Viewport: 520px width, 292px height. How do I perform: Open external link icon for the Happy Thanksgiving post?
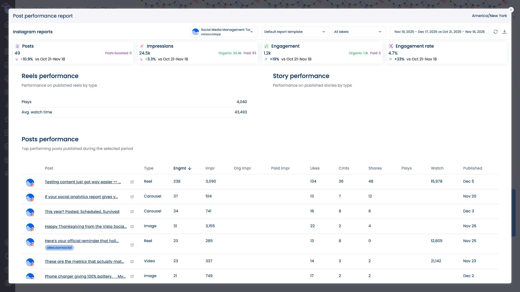[x=132, y=227]
